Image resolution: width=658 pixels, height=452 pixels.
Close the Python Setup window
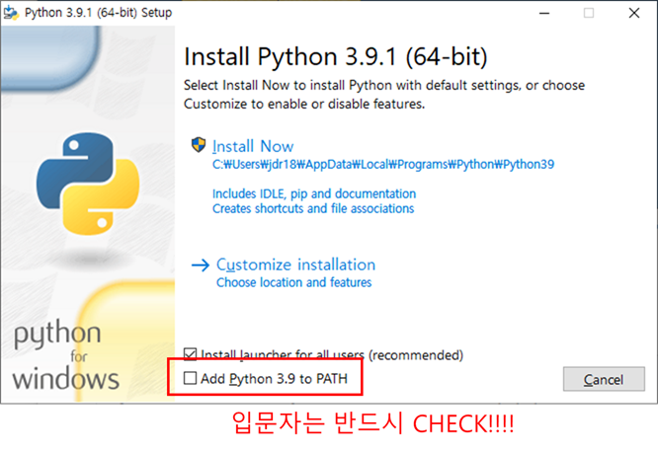634,13
